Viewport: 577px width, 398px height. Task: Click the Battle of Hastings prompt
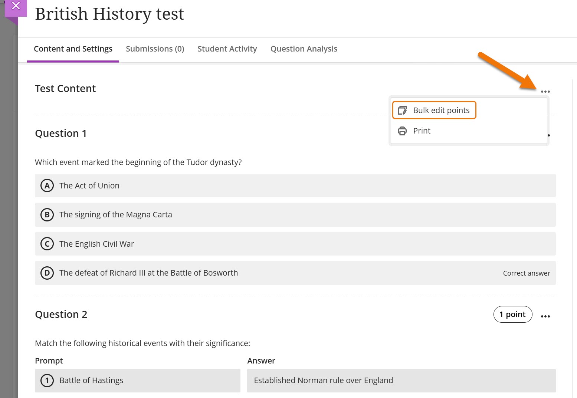91,381
